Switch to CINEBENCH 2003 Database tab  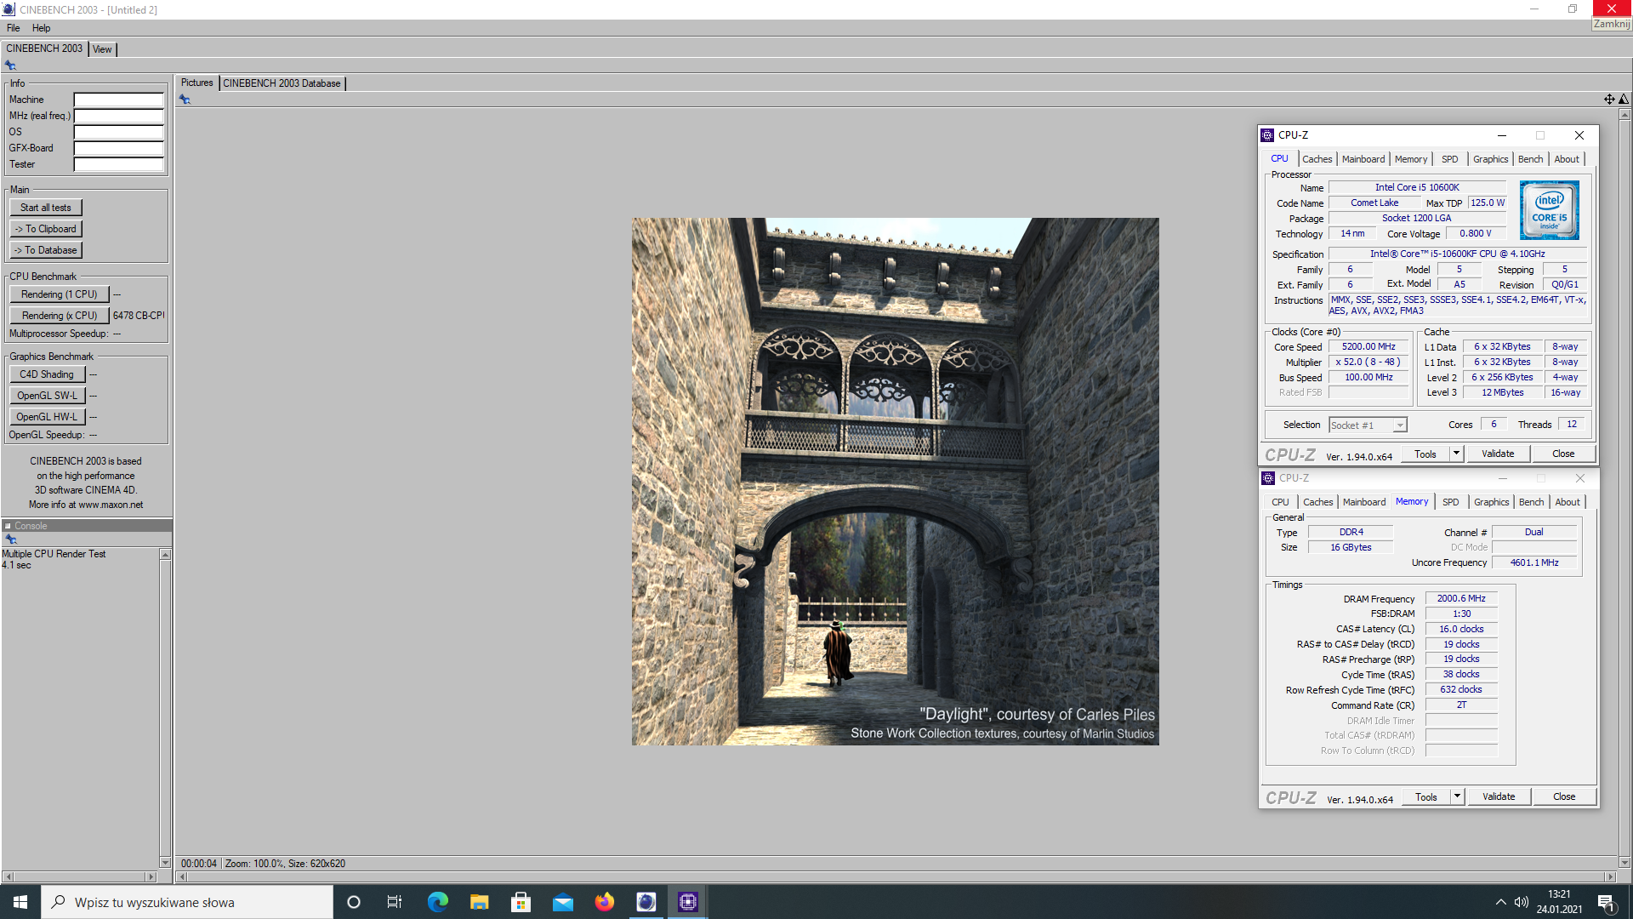pos(282,83)
